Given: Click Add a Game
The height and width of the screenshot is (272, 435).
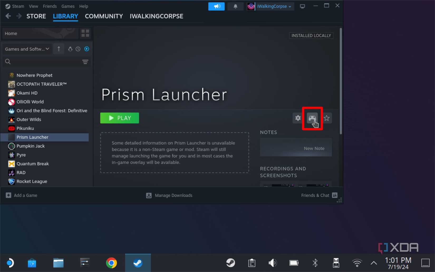Looking at the screenshot, I should [x=22, y=195].
